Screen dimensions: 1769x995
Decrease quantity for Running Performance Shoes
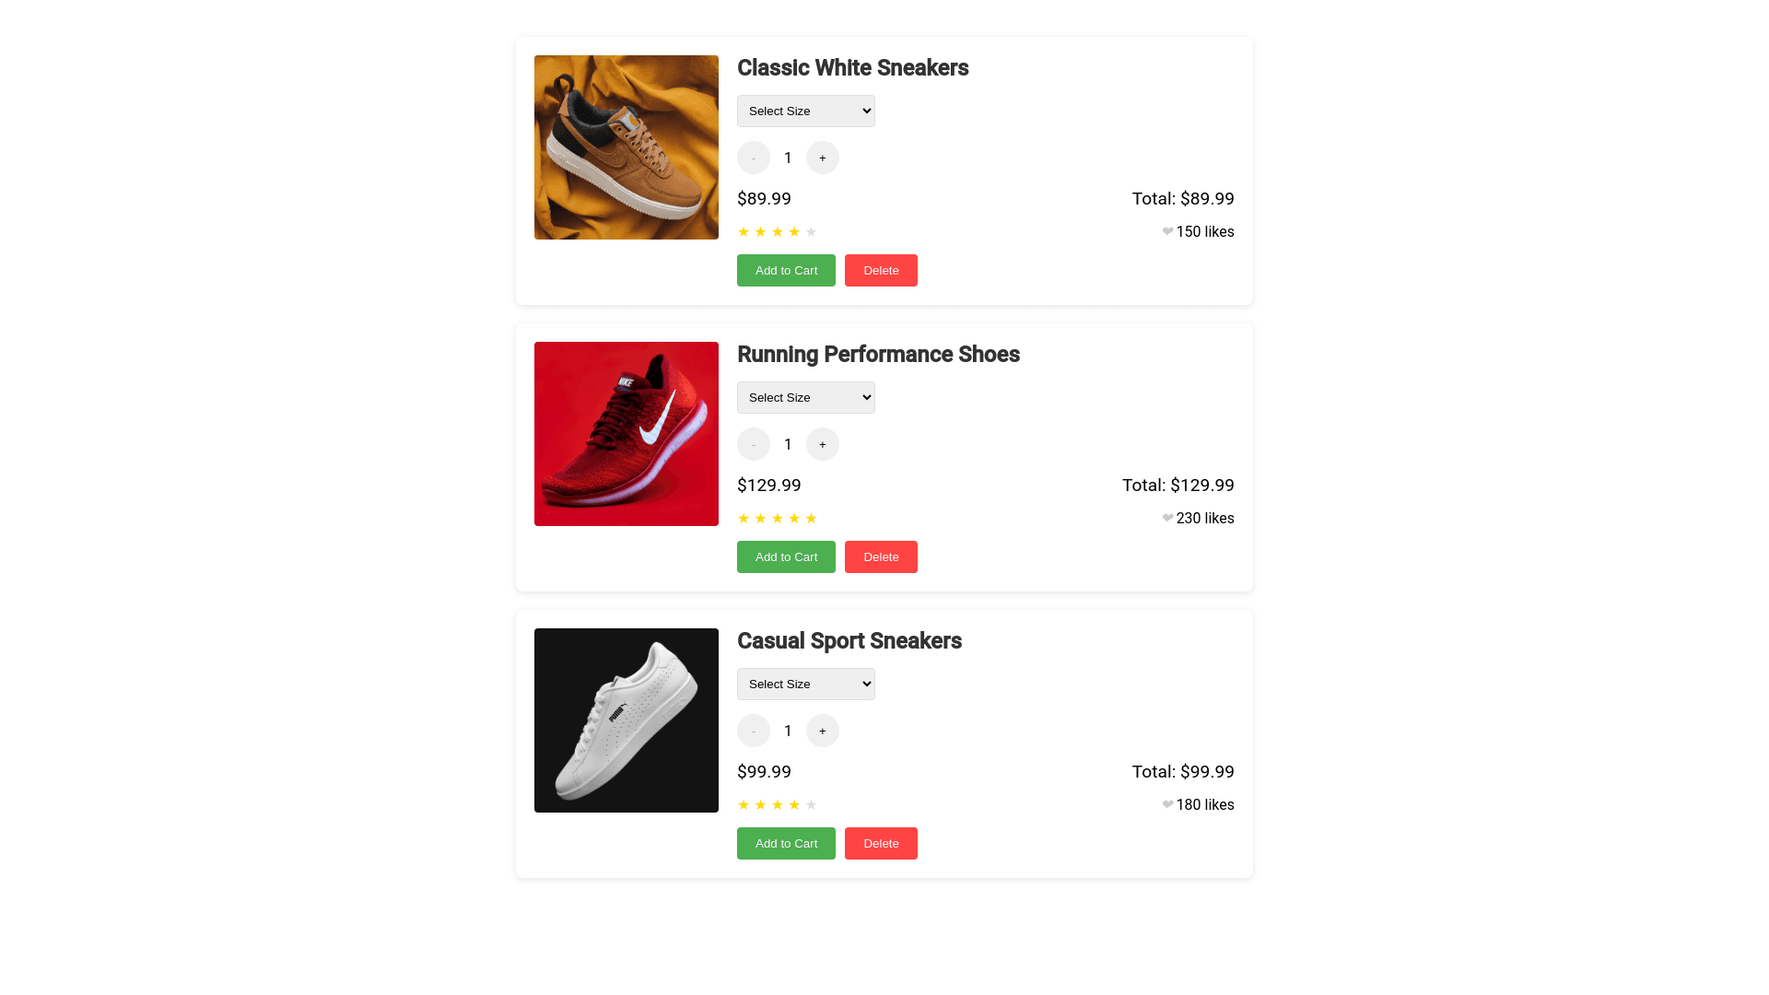click(753, 444)
